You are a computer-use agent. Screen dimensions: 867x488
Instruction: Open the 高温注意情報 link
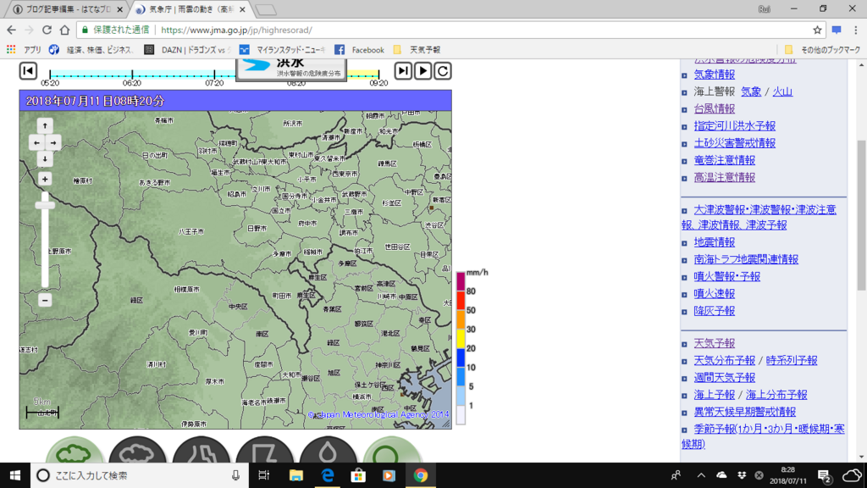(725, 177)
